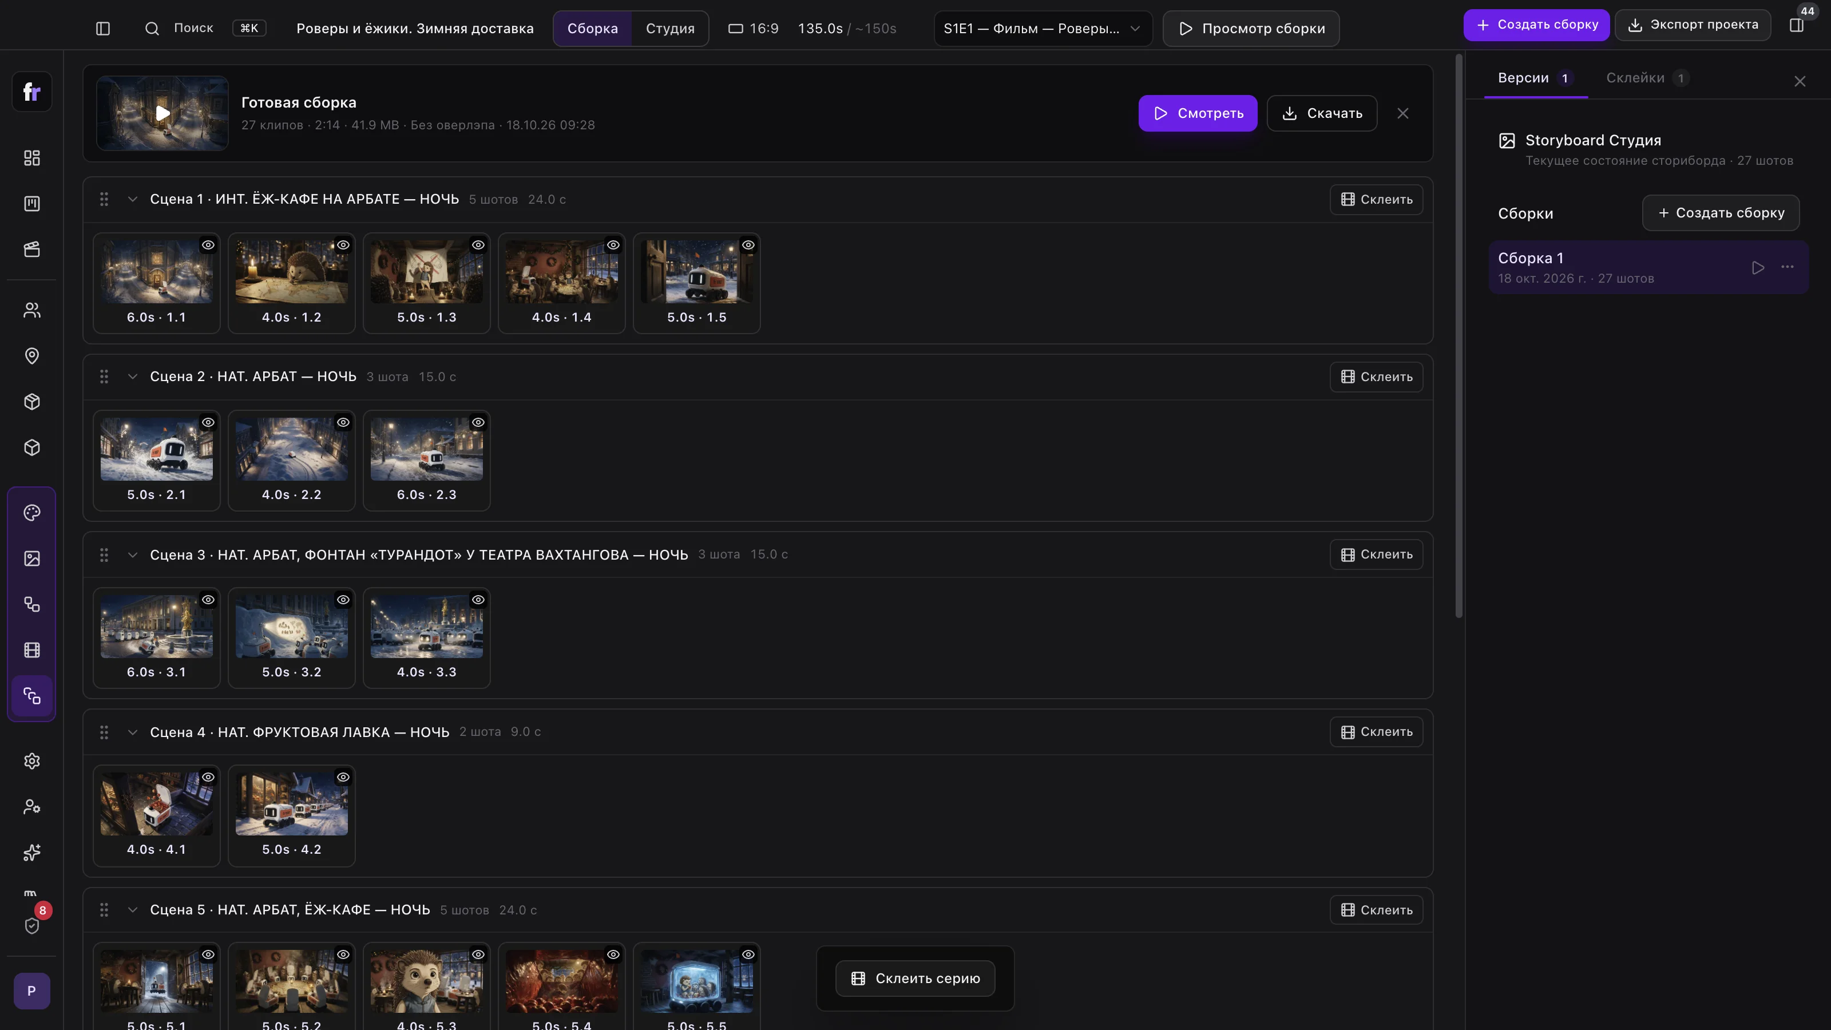This screenshot has width=1831, height=1030.
Task: Collapse Сцена 2 with its chevron
Action: click(x=132, y=377)
